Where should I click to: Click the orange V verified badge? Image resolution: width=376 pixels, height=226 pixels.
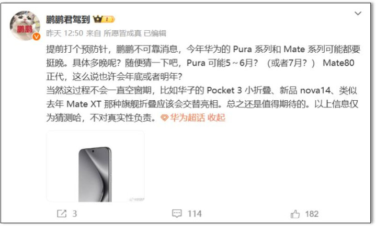pos(37,37)
